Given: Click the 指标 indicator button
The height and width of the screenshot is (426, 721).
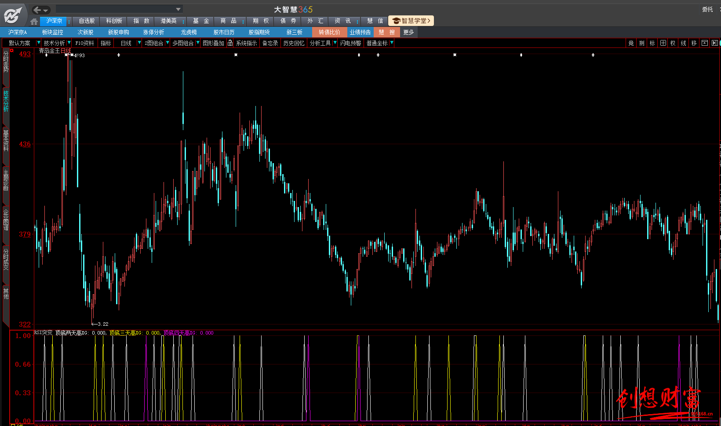Looking at the screenshot, I should click(106, 43).
